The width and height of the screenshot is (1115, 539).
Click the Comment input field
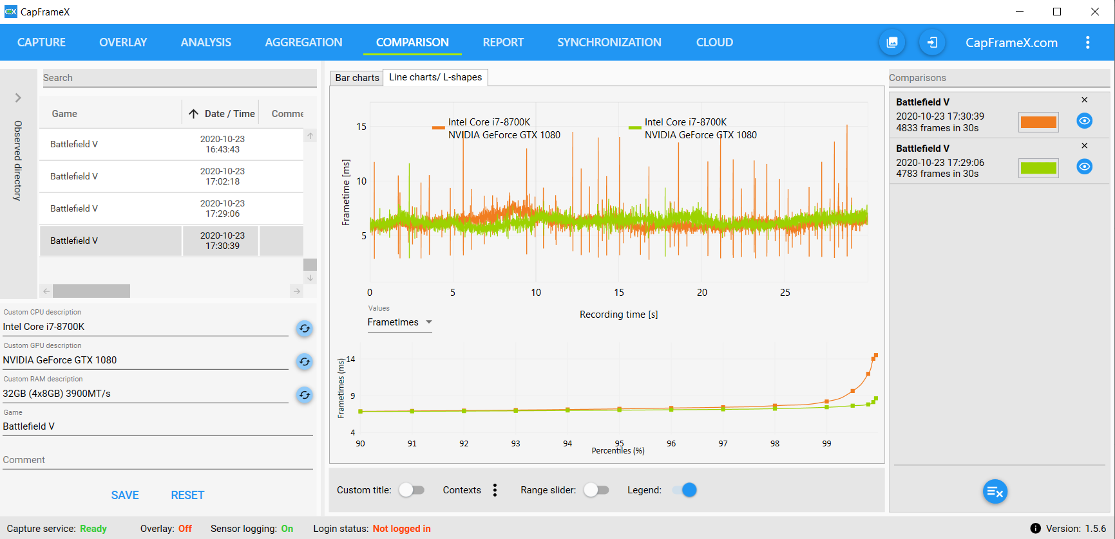(158, 460)
